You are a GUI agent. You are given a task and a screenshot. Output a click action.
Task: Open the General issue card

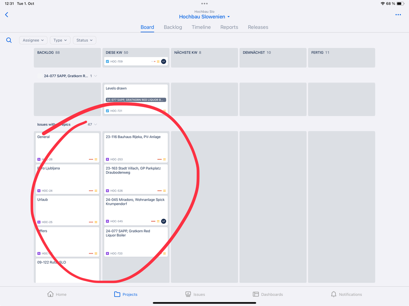click(67, 148)
